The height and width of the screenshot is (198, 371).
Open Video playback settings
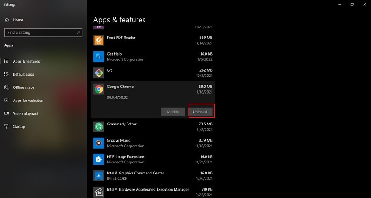pos(26,114)
